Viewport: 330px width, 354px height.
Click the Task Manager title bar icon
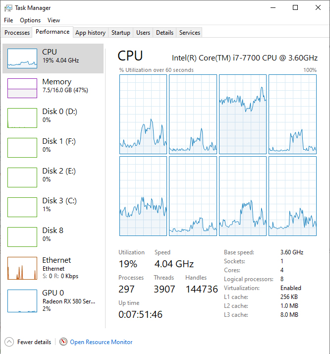click(x=8, y=7)
